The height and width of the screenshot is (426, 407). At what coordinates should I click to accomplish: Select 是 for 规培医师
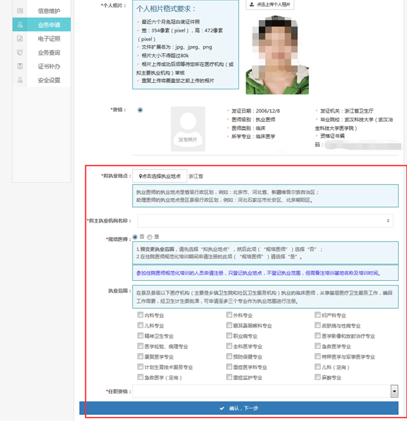(149, 237)
